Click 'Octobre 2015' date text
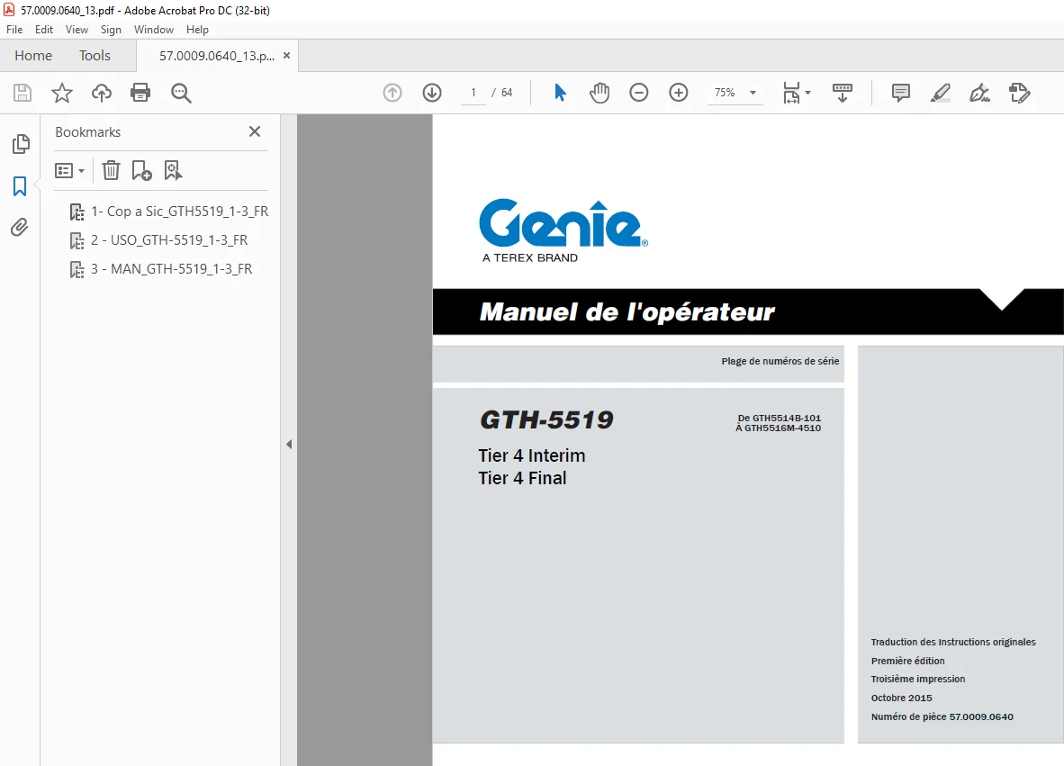This screenshot has width=1064, height=766. point(902,698)
